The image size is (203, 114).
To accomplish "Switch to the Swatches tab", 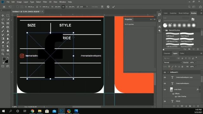I will pyautogui.click(x=173, y=13).
